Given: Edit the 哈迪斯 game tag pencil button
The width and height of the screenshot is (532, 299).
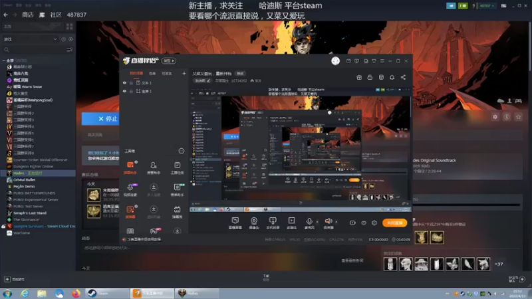Looking at the screenshot, I should coord(203,80).
